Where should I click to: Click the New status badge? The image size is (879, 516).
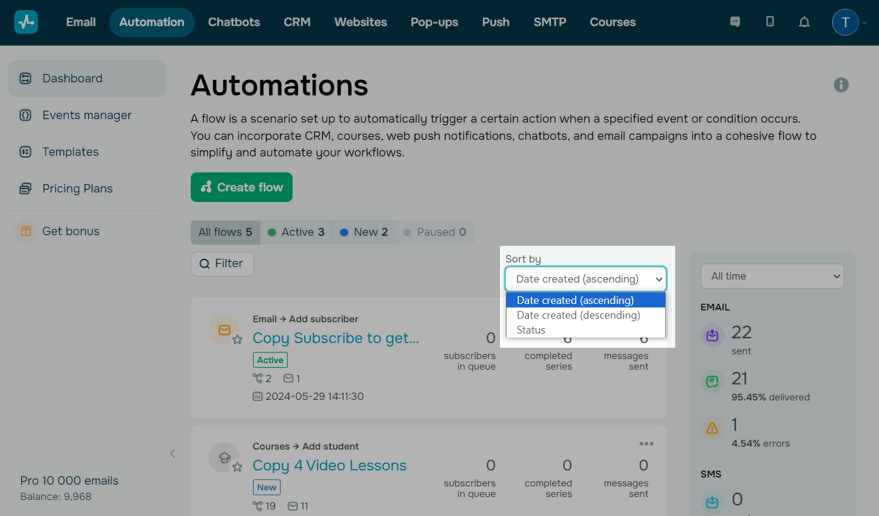pyautogui.click(x=267, y=487)
